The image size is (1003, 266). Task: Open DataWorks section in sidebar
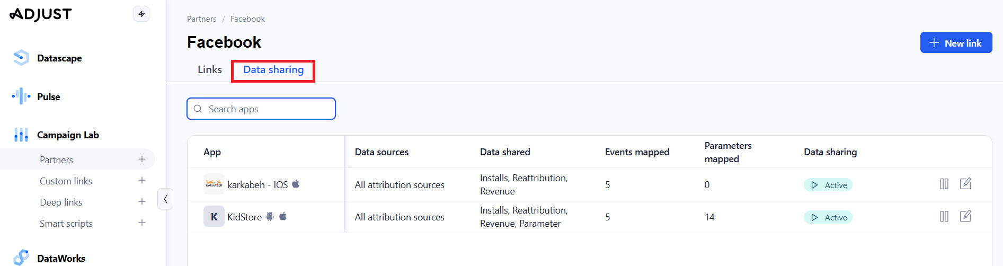[x=60, y=258]
